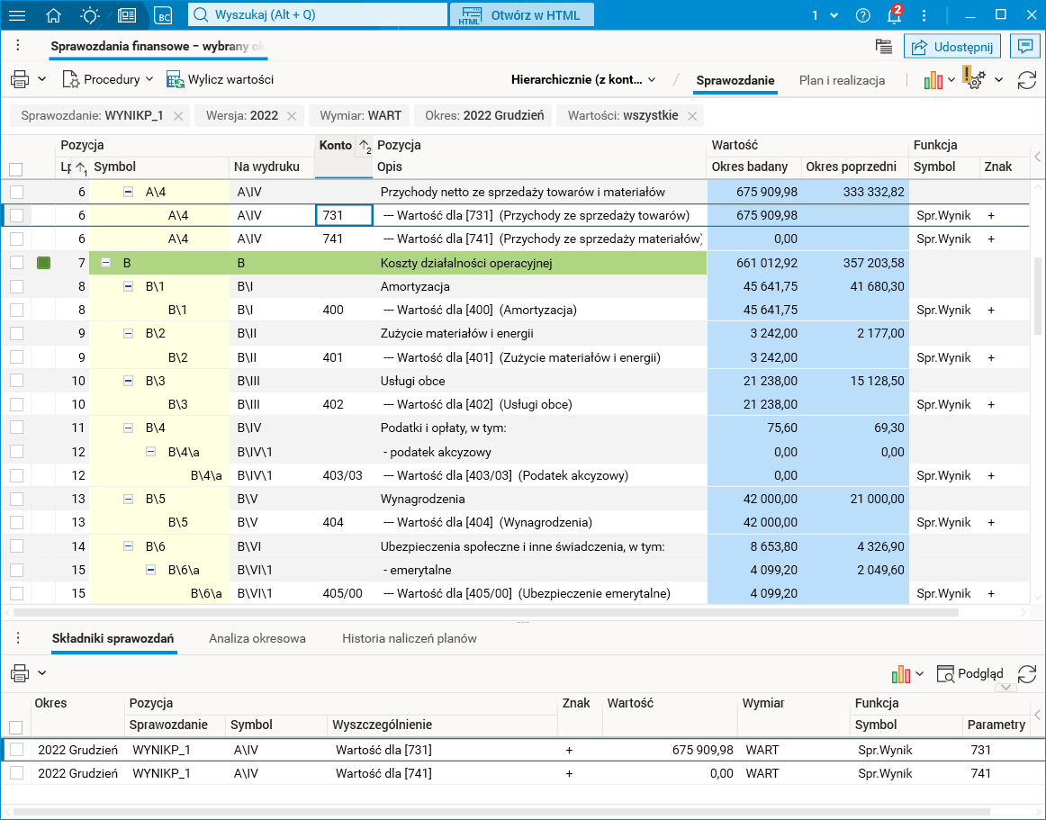Open Historia naliczeń planów tab
This screenshot has width=1046, height=820.
(410, 638)
